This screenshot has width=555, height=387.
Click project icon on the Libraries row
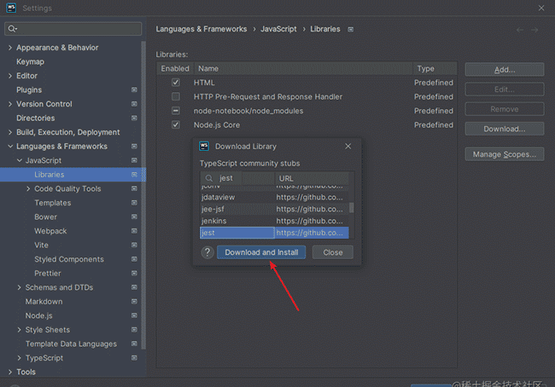pyautogui.click(x=134, y=175)
